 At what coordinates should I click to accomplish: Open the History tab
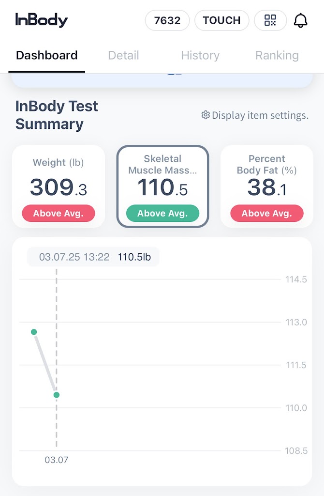point(200,55)
